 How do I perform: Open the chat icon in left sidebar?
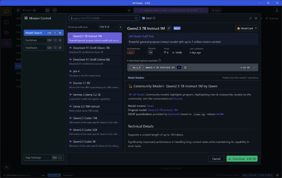coord(7,12)
